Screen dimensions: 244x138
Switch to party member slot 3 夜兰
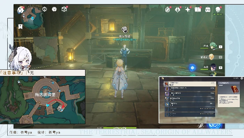click(213, 68)
